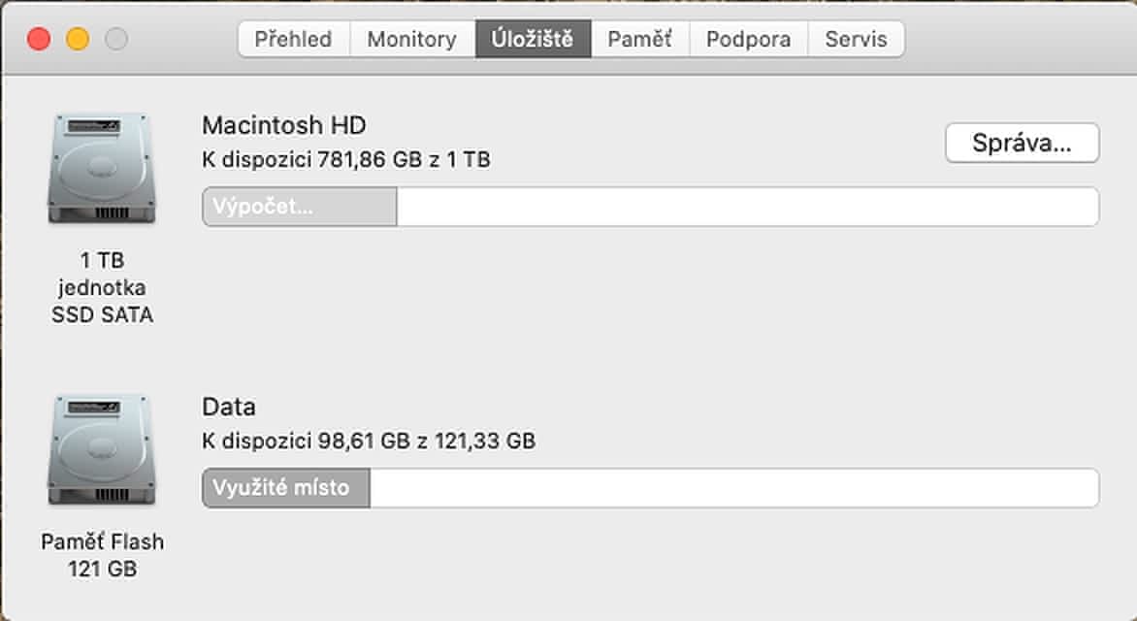Click the 1 TB jednotka SSD SATA label
Viewport: 1137px width, 621px height.
tap(102, 287)
